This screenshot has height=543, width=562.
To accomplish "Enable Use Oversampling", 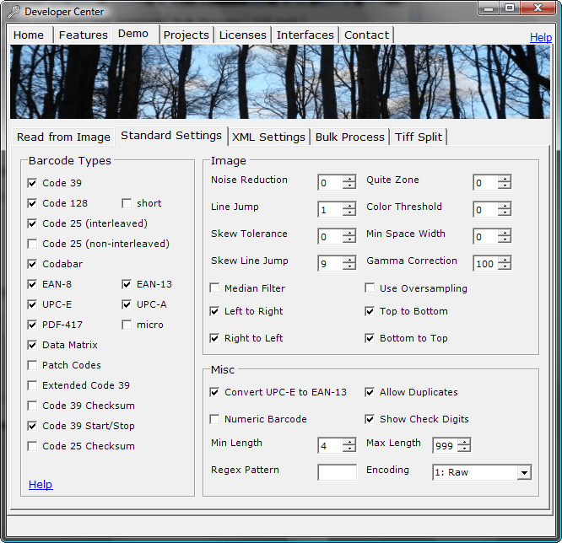I will (370, 288).
